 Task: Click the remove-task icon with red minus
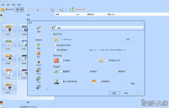pyautogui.click(x=28, y=10)
